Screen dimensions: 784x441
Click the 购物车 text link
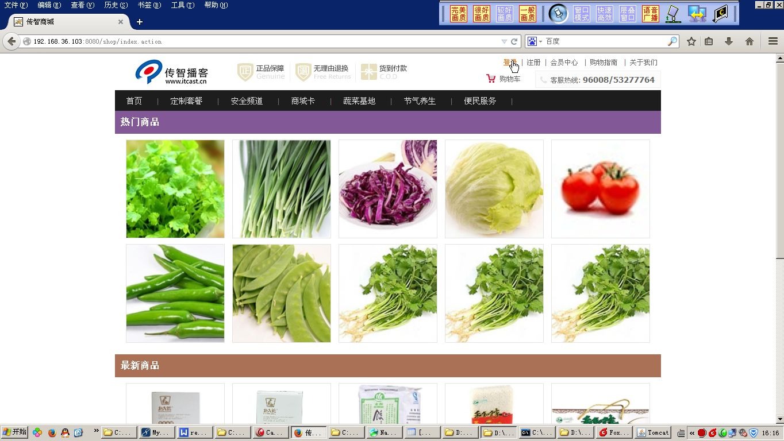point(509,79)
